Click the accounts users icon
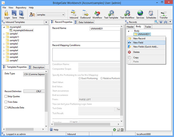 (x=32, y=14)
